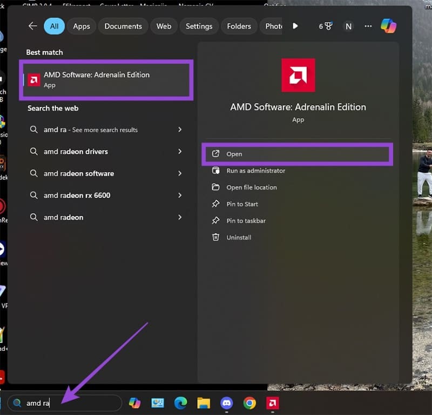This screenshot has width=432, height=415.
Task: Switch to the Apps filter tab
Action: click(81, 26)
